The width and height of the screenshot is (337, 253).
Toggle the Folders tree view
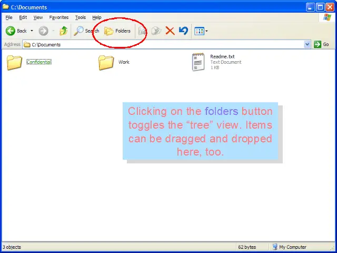(x=117, y=31)
